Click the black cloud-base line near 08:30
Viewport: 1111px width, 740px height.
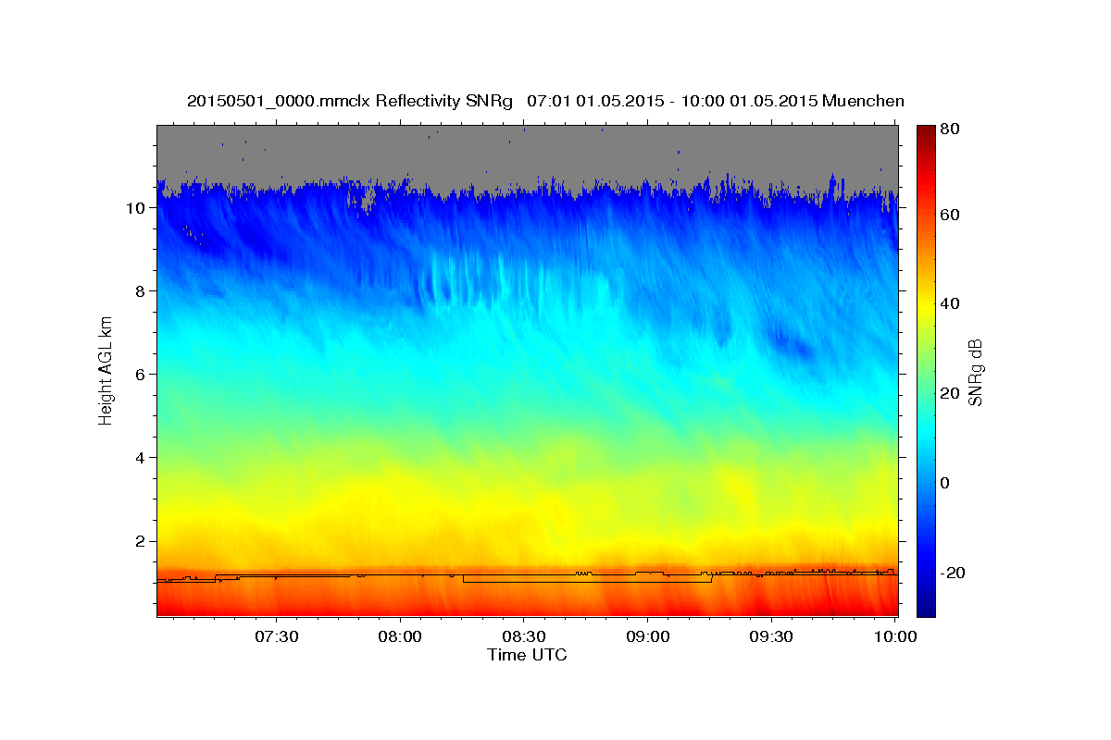point(523,582)
